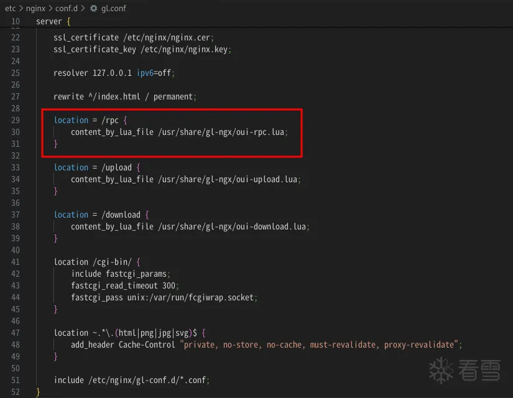Click the snowflake watermark logo

tap(442, 371)
